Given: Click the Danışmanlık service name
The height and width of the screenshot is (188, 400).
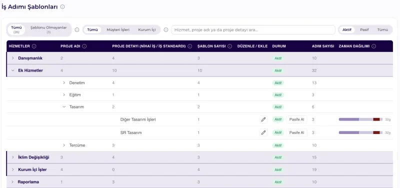Looking at the screenshot, I should click(x=30, y=58).
